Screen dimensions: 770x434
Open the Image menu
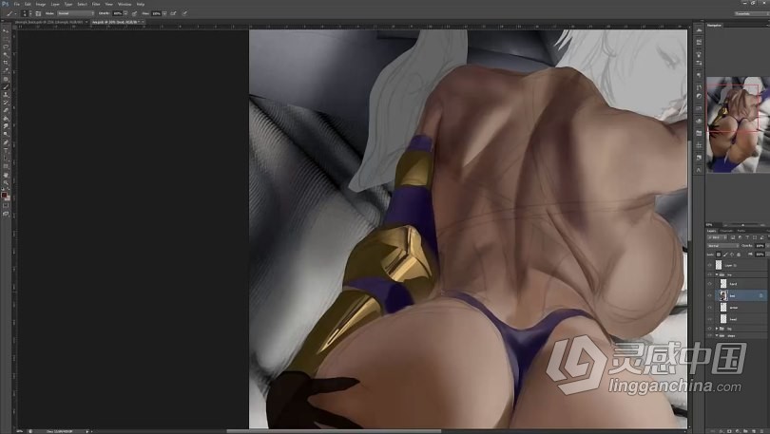pyautogui.click(x=41, y=4)
